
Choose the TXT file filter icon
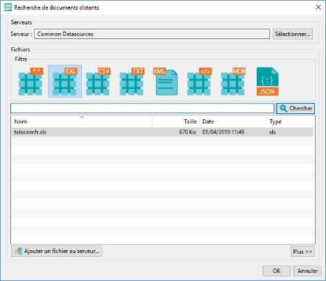pos(132,82)
